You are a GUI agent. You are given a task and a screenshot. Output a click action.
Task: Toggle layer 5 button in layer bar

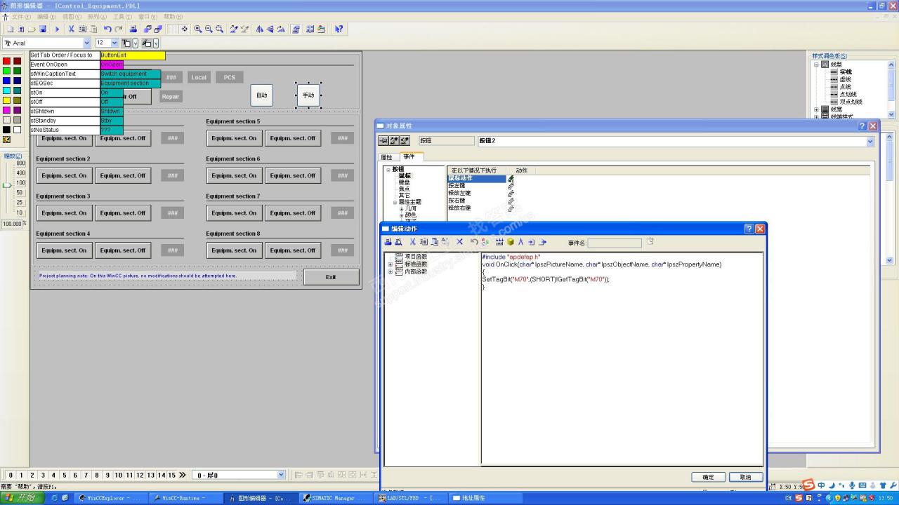tap(64, 475)
